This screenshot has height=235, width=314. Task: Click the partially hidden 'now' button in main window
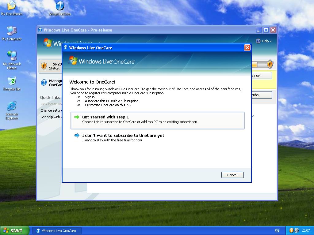click(262, 76)
